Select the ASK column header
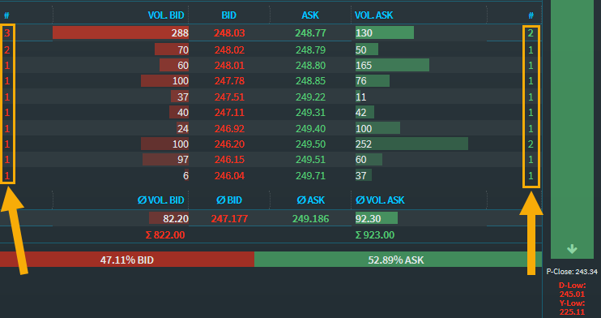 click(x=310, y=15)
